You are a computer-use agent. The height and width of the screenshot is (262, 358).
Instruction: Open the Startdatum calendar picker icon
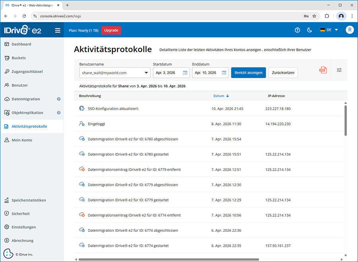click(185, 73)
